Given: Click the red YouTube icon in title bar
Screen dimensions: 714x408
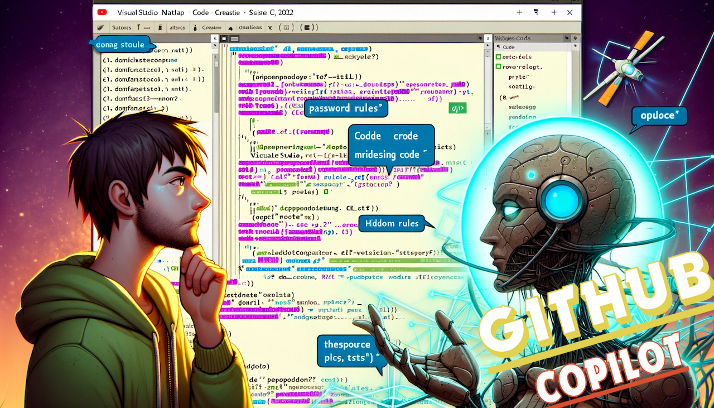Looking at the screenshot, I should tap(102, 12).
